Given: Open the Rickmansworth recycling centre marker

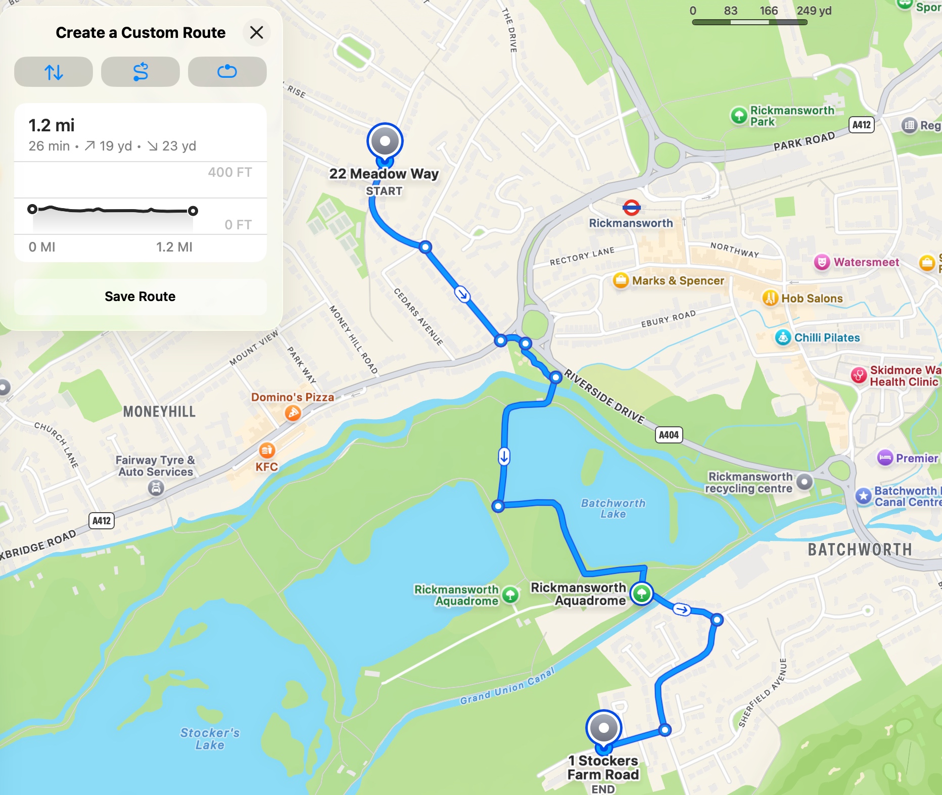Looking at the screenshot, I should [805, 482].
